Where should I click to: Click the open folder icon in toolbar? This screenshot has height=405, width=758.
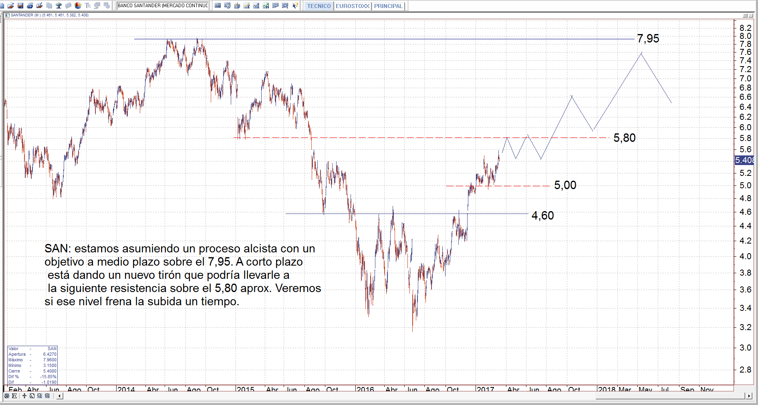10,6
